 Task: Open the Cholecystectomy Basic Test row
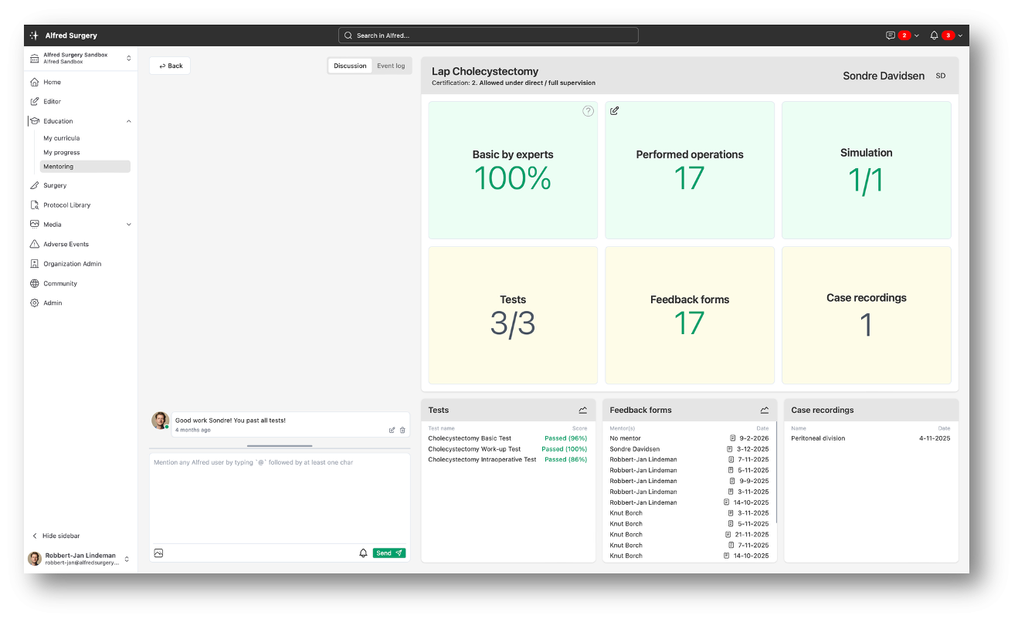point(507,438)
